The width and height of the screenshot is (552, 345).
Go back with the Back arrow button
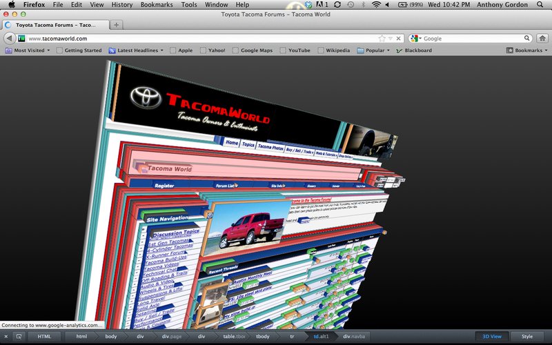[x=10, y=38]
